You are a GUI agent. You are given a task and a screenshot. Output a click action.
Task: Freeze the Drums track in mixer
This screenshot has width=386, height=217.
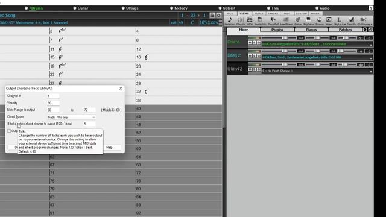pos(259,43)
